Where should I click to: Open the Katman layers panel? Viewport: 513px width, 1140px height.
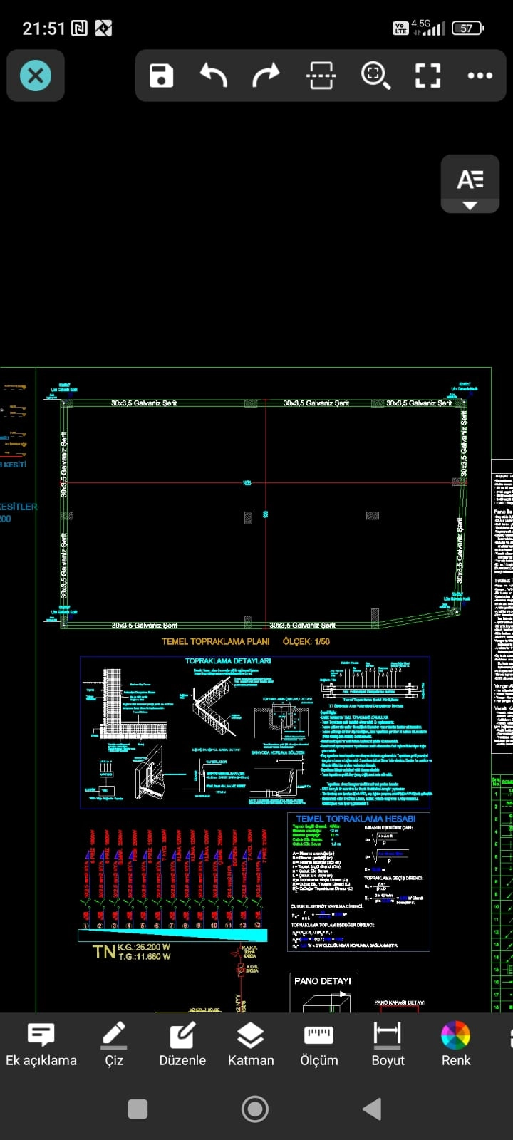[251, 1045]
